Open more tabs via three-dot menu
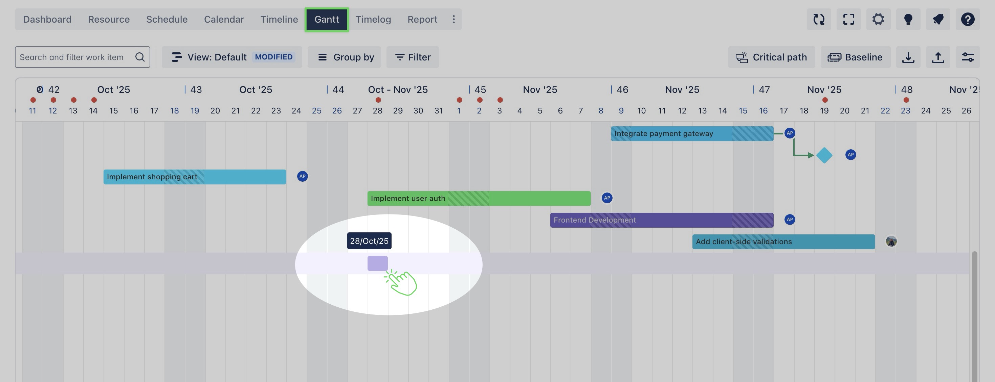995x382 pixels. tap(454, 19)
